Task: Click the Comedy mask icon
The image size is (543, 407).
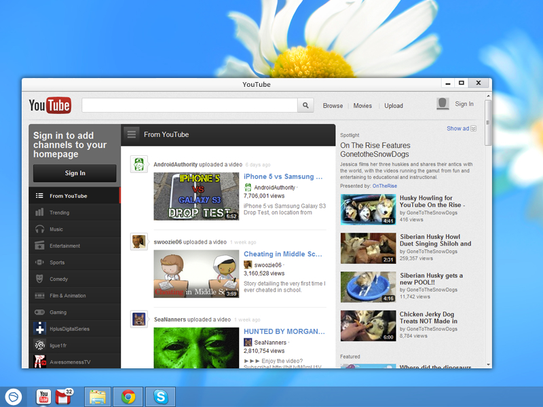Action: point(39,279)
